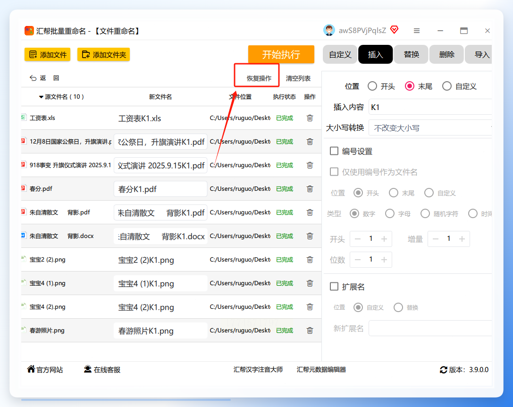Click the 文件位置 column header

[x=240, y=97]
